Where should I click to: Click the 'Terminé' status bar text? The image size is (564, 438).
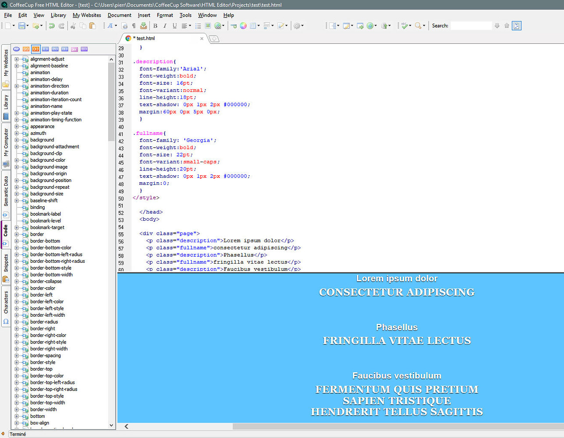tap(18, 434)
